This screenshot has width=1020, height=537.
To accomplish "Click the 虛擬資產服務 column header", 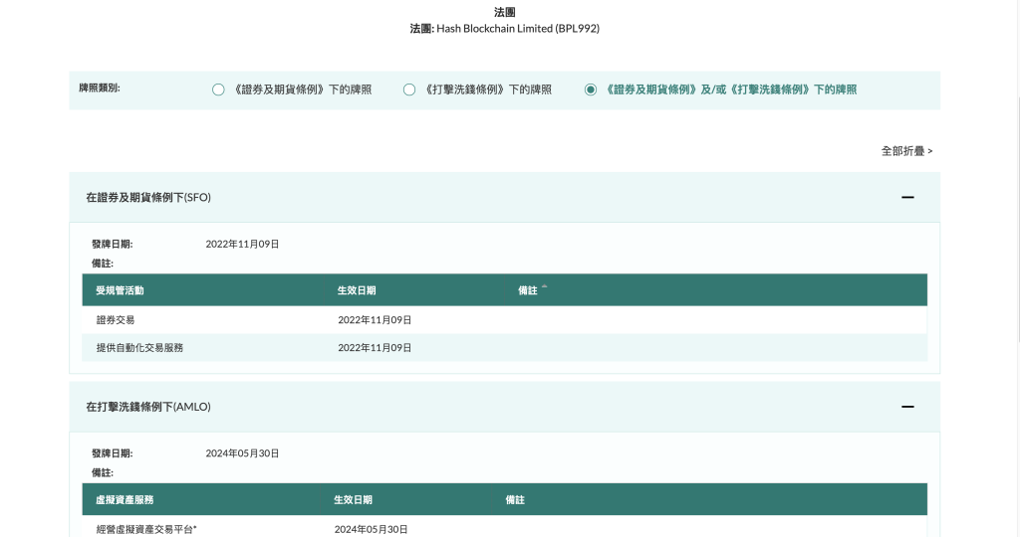I will [x=125, y=499].
